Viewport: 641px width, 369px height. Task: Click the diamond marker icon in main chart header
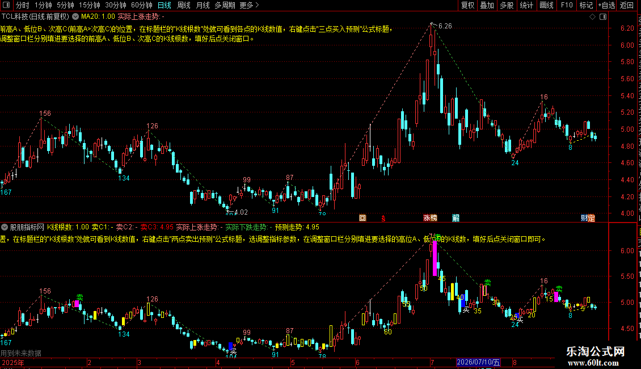(x=592, y=17)
